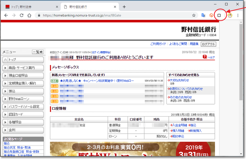Screen dimensions: 246x159
Task: Open a new browser tab
Action: coord(124,7)
